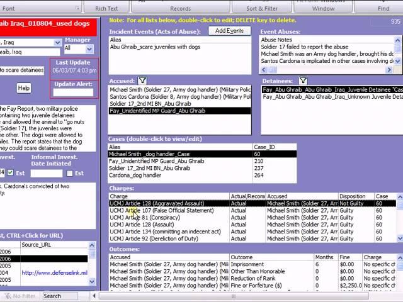The height and width of the screenshot is (302, 403).
Task: Click up arrow of Source URL list scrollbar
Action: tap(92, 245)
